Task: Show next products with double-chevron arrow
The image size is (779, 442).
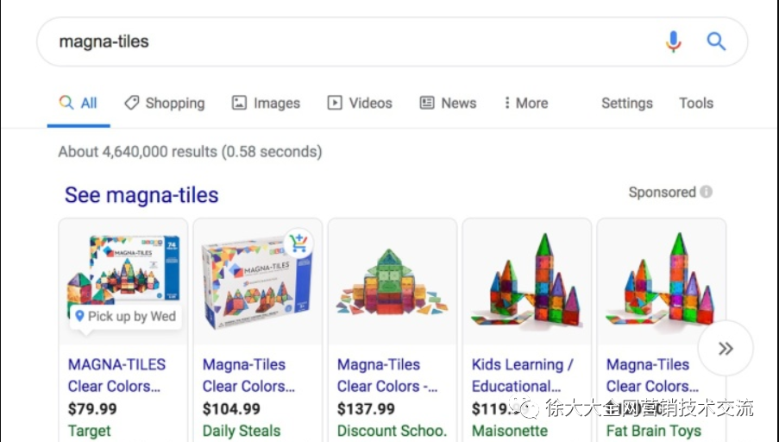Action: 726,348
